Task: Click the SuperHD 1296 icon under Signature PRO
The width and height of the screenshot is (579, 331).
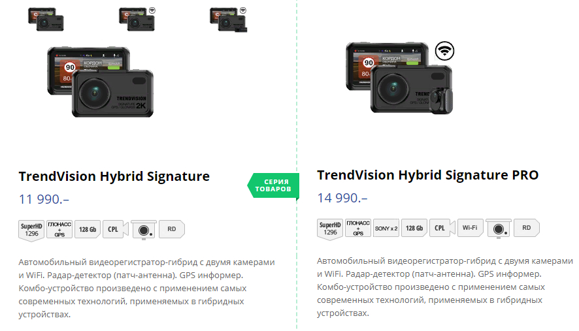Action: (330, 229)
